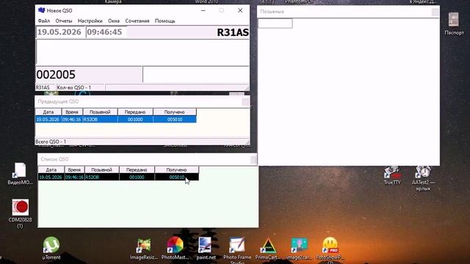
Task: Launch image2cam desktop shortcut
Action: [x=299, y=249]
